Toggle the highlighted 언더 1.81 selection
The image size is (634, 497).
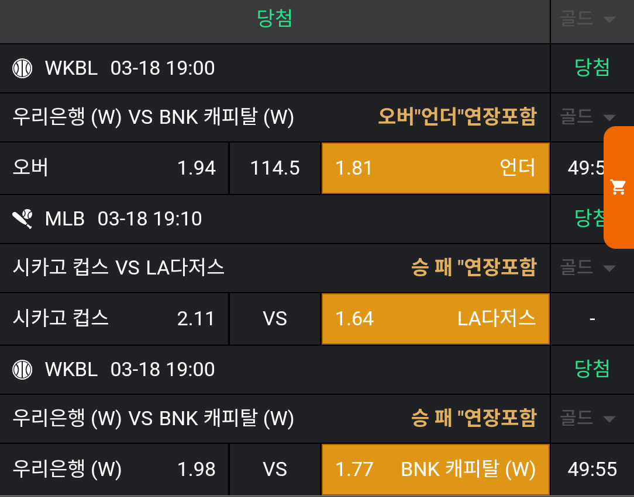click(435, 168)
